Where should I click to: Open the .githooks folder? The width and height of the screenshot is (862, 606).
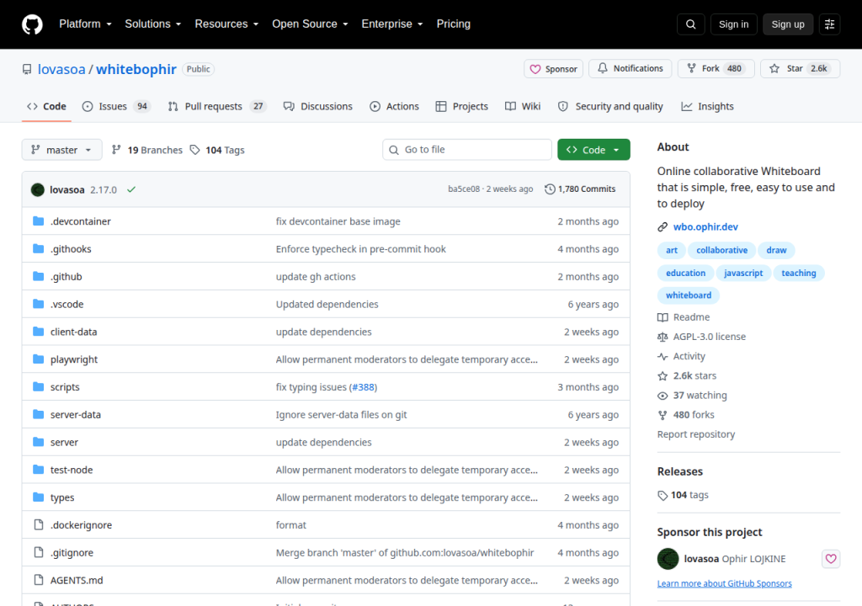tap(71, 248)
